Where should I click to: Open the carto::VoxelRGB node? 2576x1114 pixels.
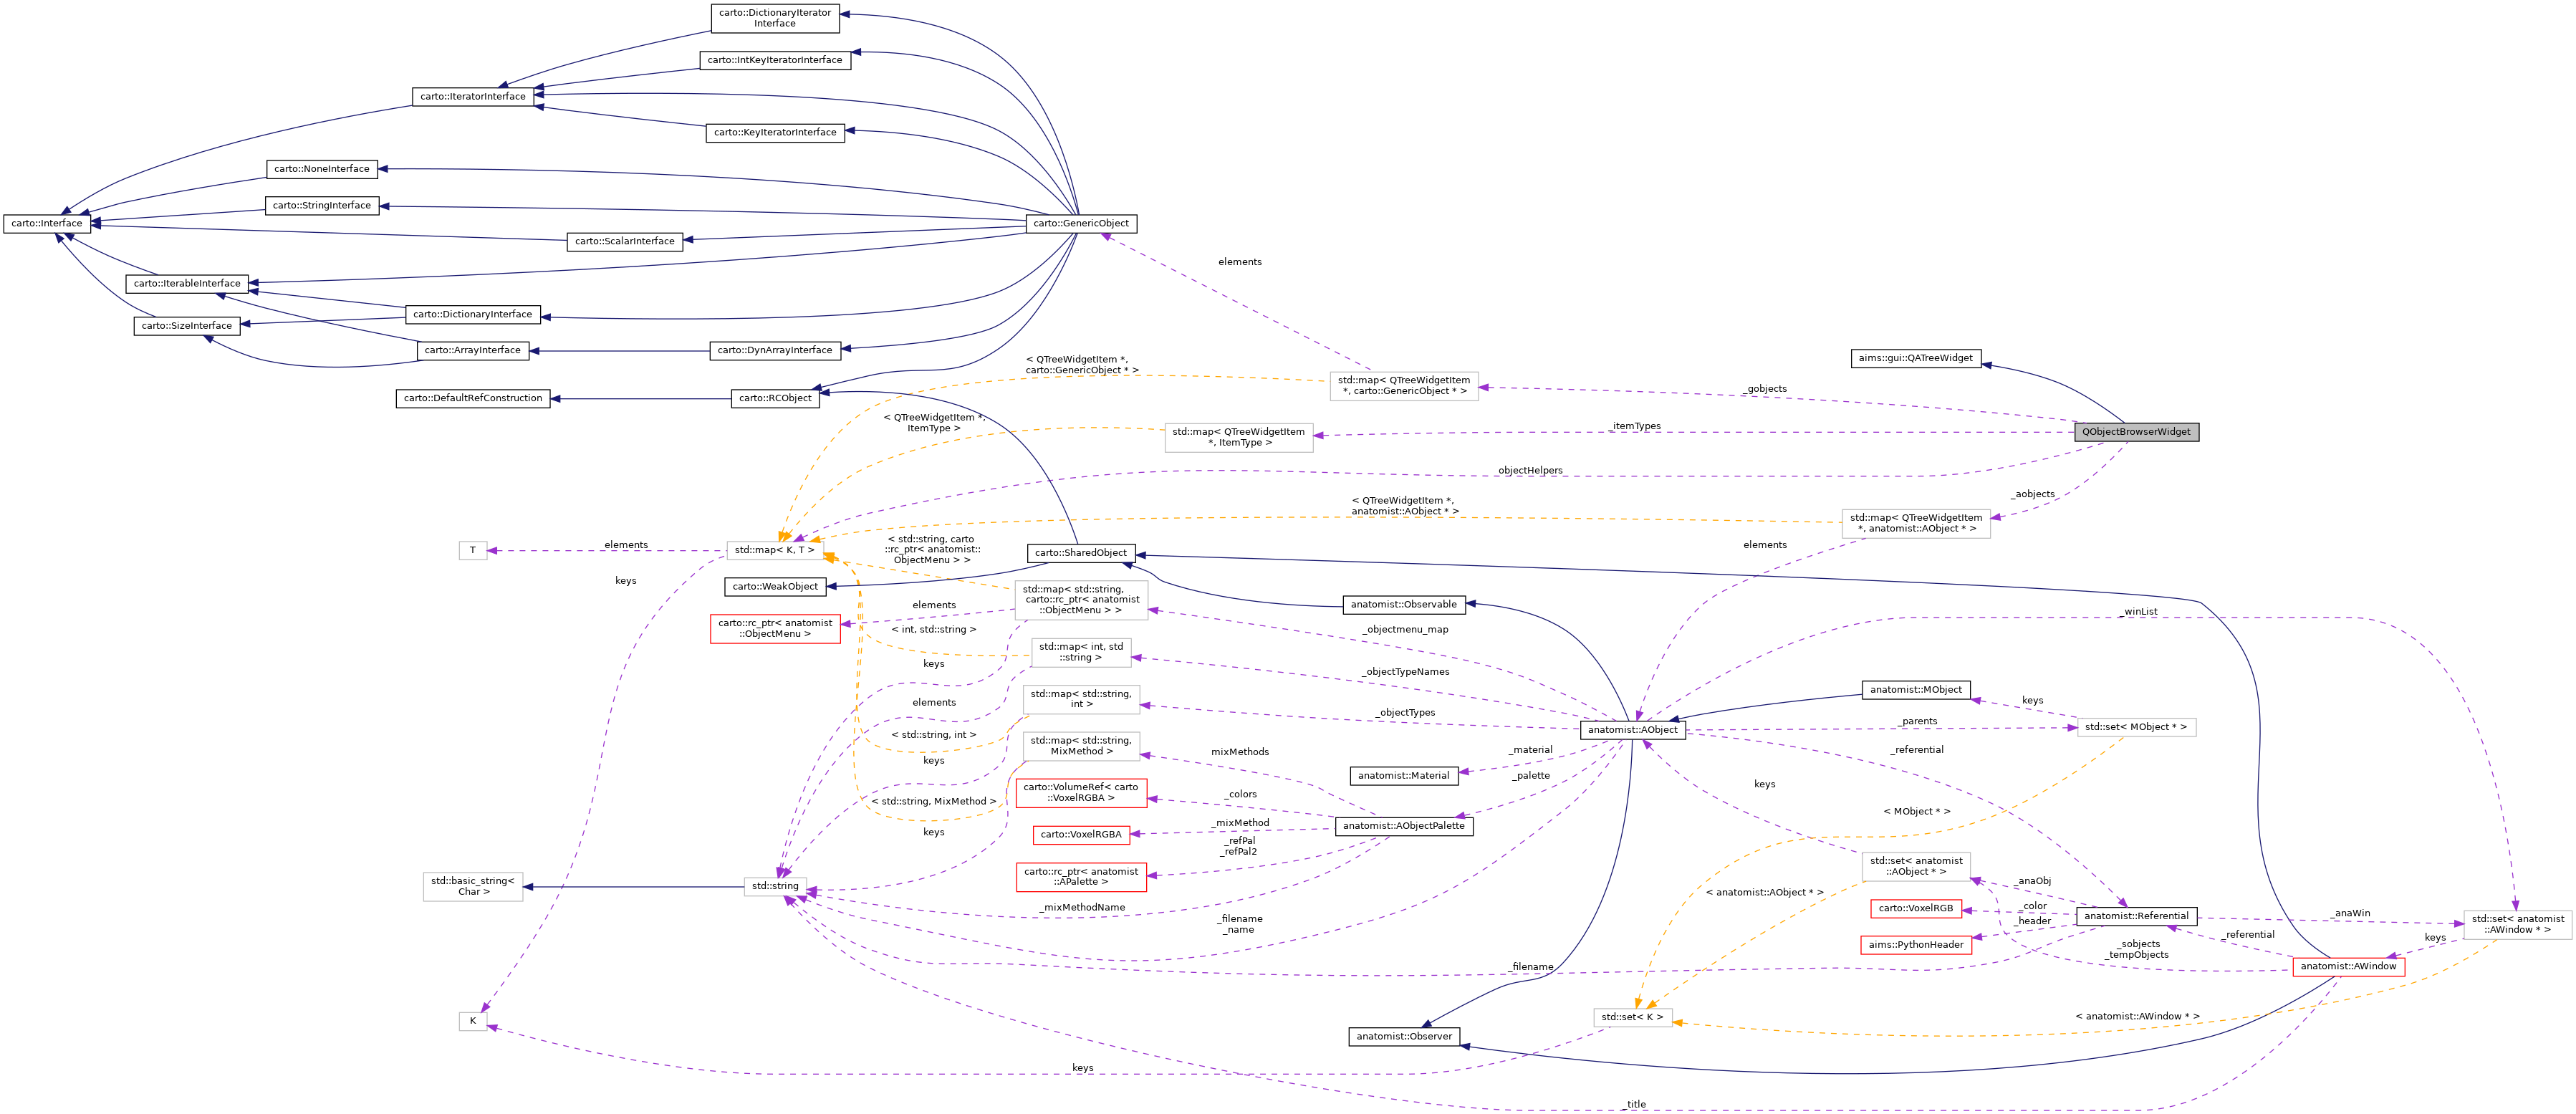coord(1916,909)
